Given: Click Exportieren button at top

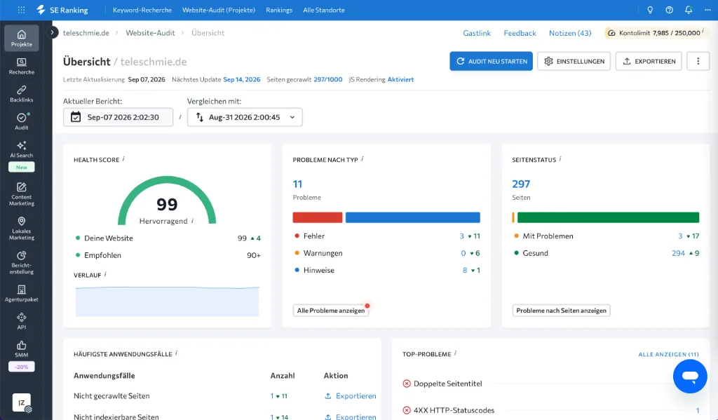Looking at the screenshot, I should (x=649, y=61).
